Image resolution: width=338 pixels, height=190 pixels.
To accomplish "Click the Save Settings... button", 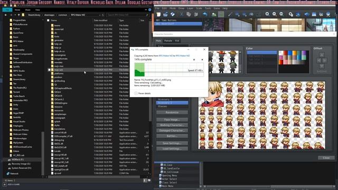I will [172, 143].
